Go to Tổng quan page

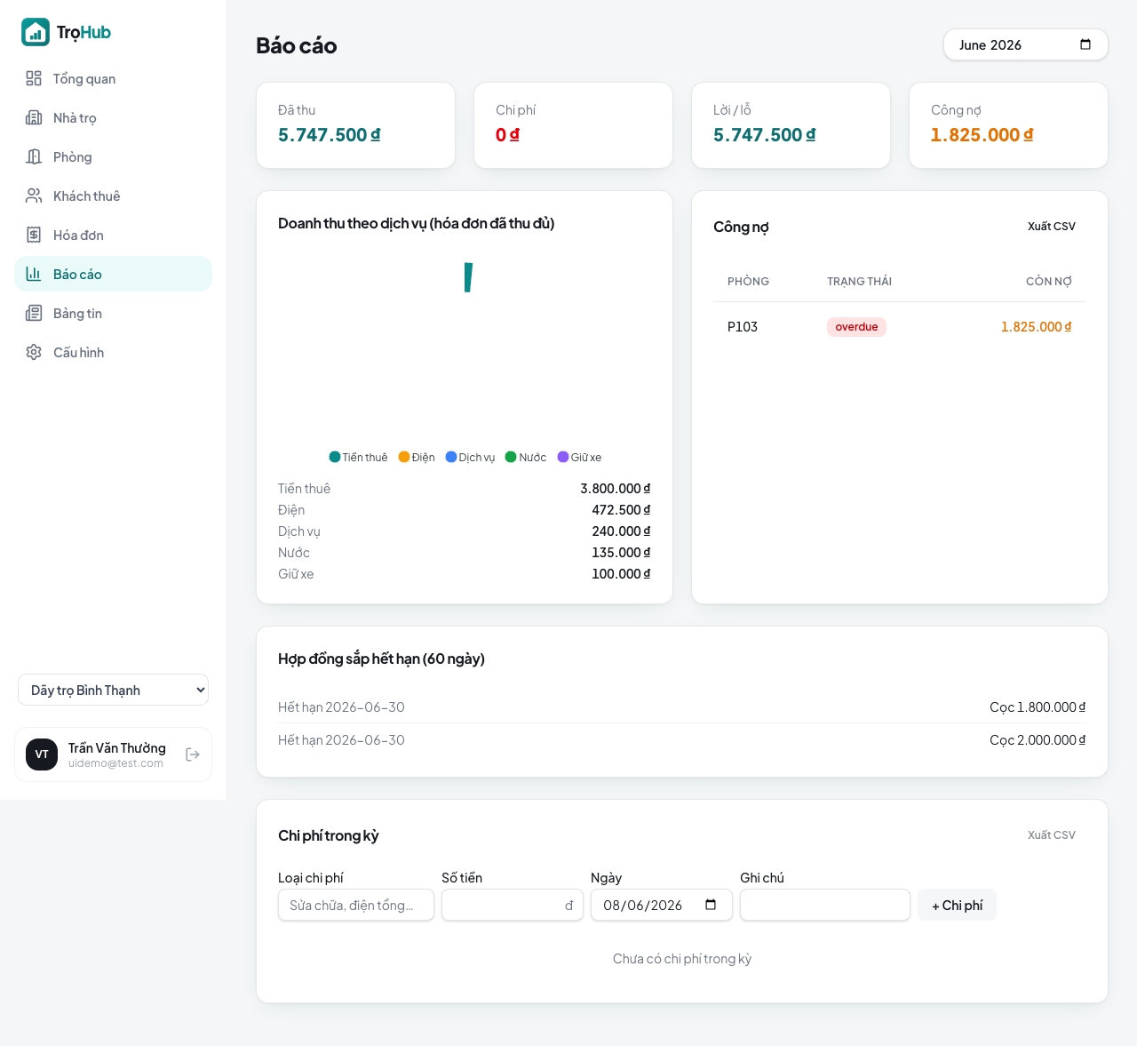coord(113,78)
